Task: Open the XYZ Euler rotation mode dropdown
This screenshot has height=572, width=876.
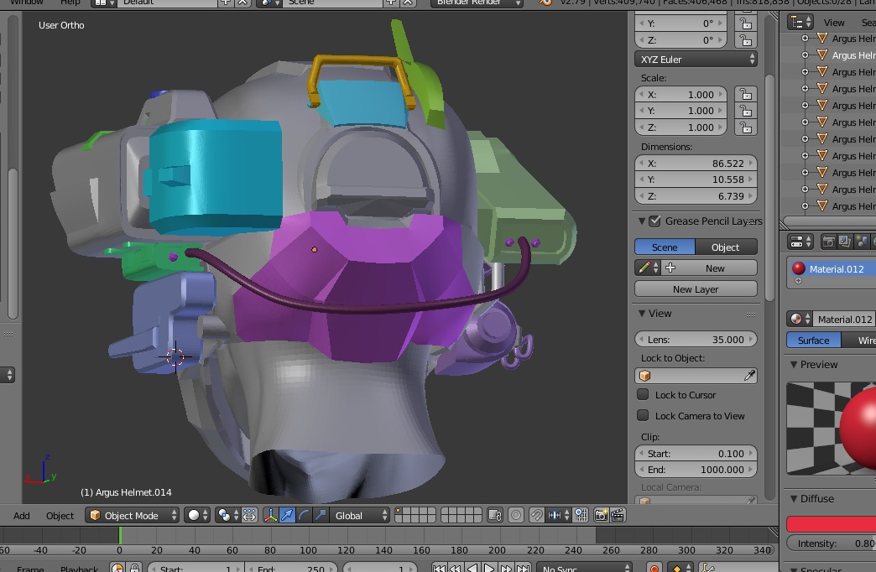Action: click(696, 60)
